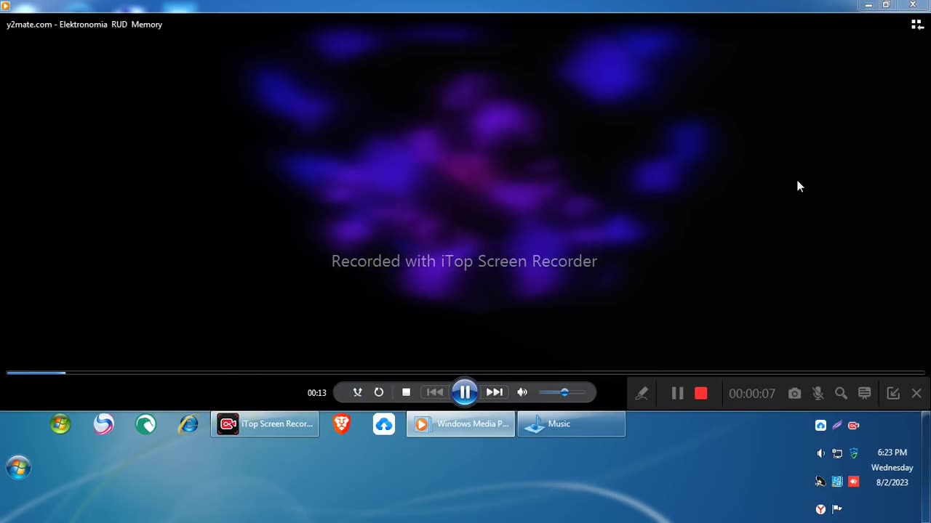Image resolution: width=931 pixels, height=523 pixels.
Task: Click the red square arrow tray icon
Action: click(854, 482)
